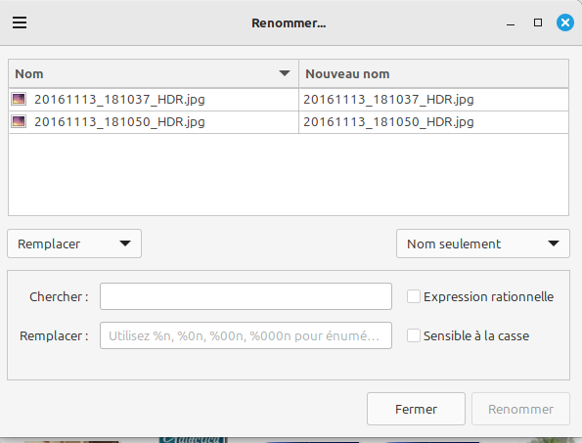The image size is (582, 443).
Task: Open the Remplacer mode dropdown
Action: (x=74, y=244)
